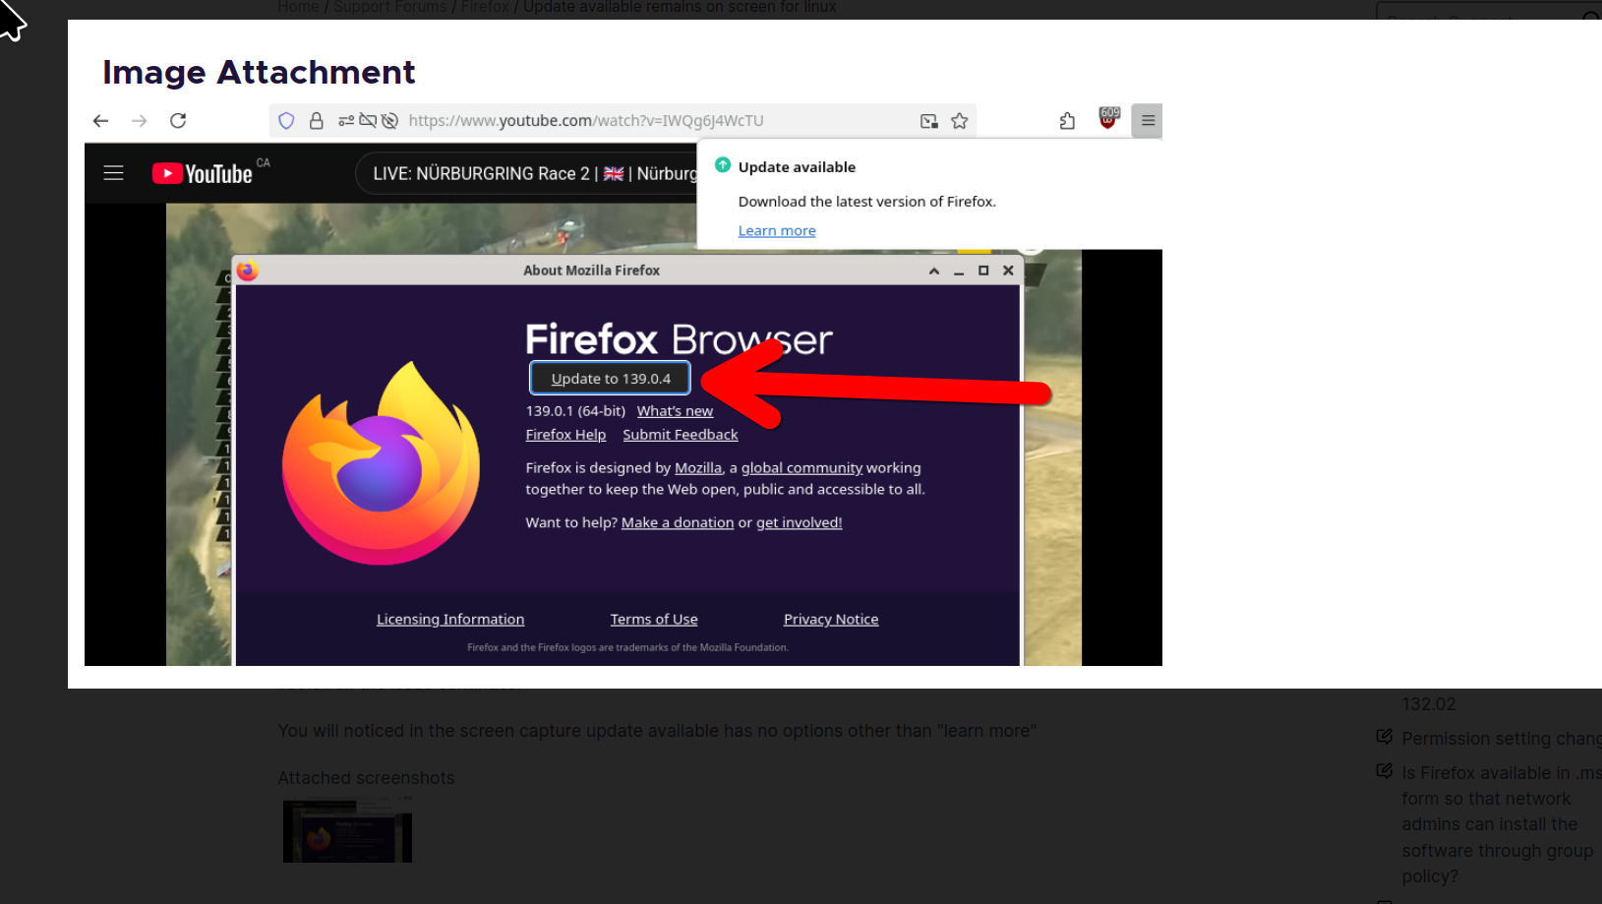Open the Firefox hamburger application menu

click(1148, 121)
